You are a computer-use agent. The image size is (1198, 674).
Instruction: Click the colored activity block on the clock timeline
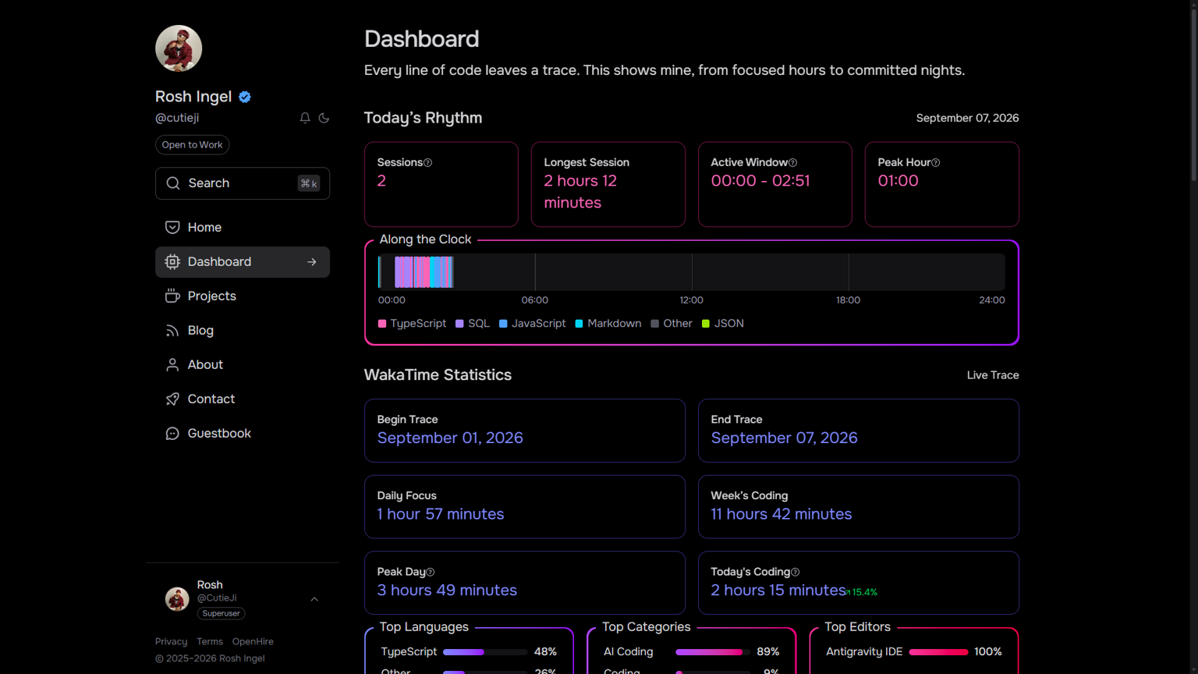424,272
